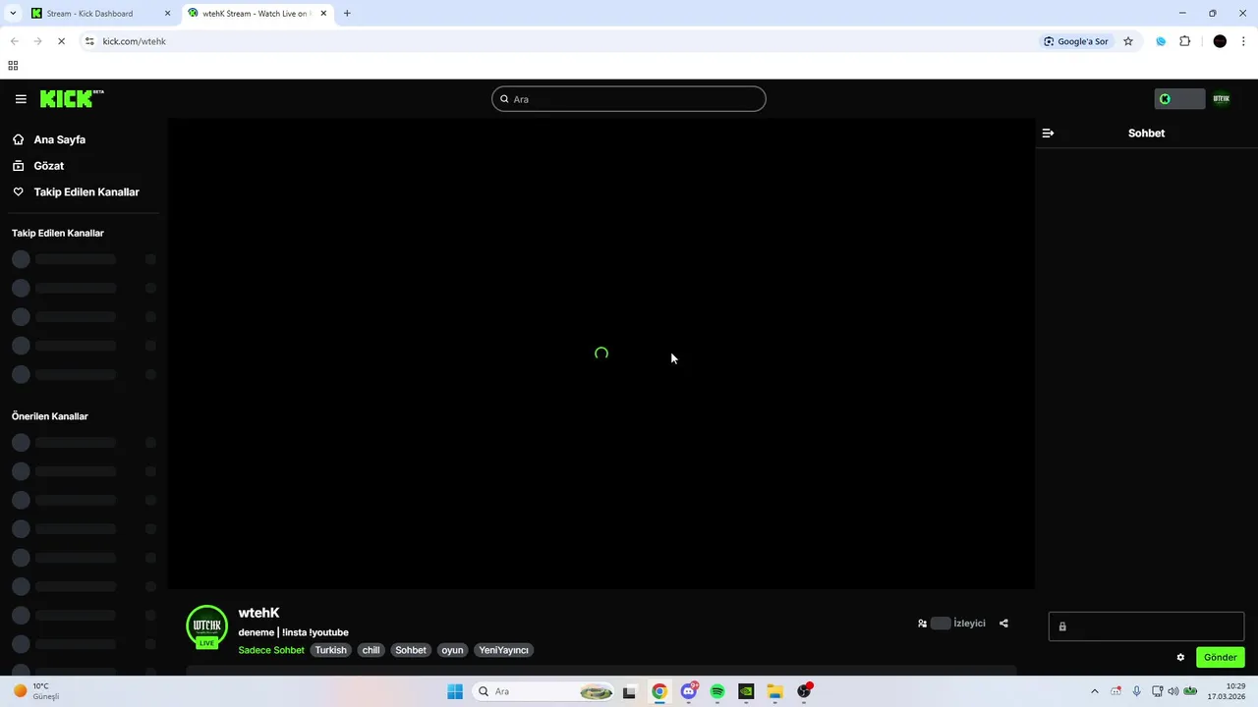Select the YeniYayıncı tag
This screenshot has width=1258, height=707.
pos(504,650)
